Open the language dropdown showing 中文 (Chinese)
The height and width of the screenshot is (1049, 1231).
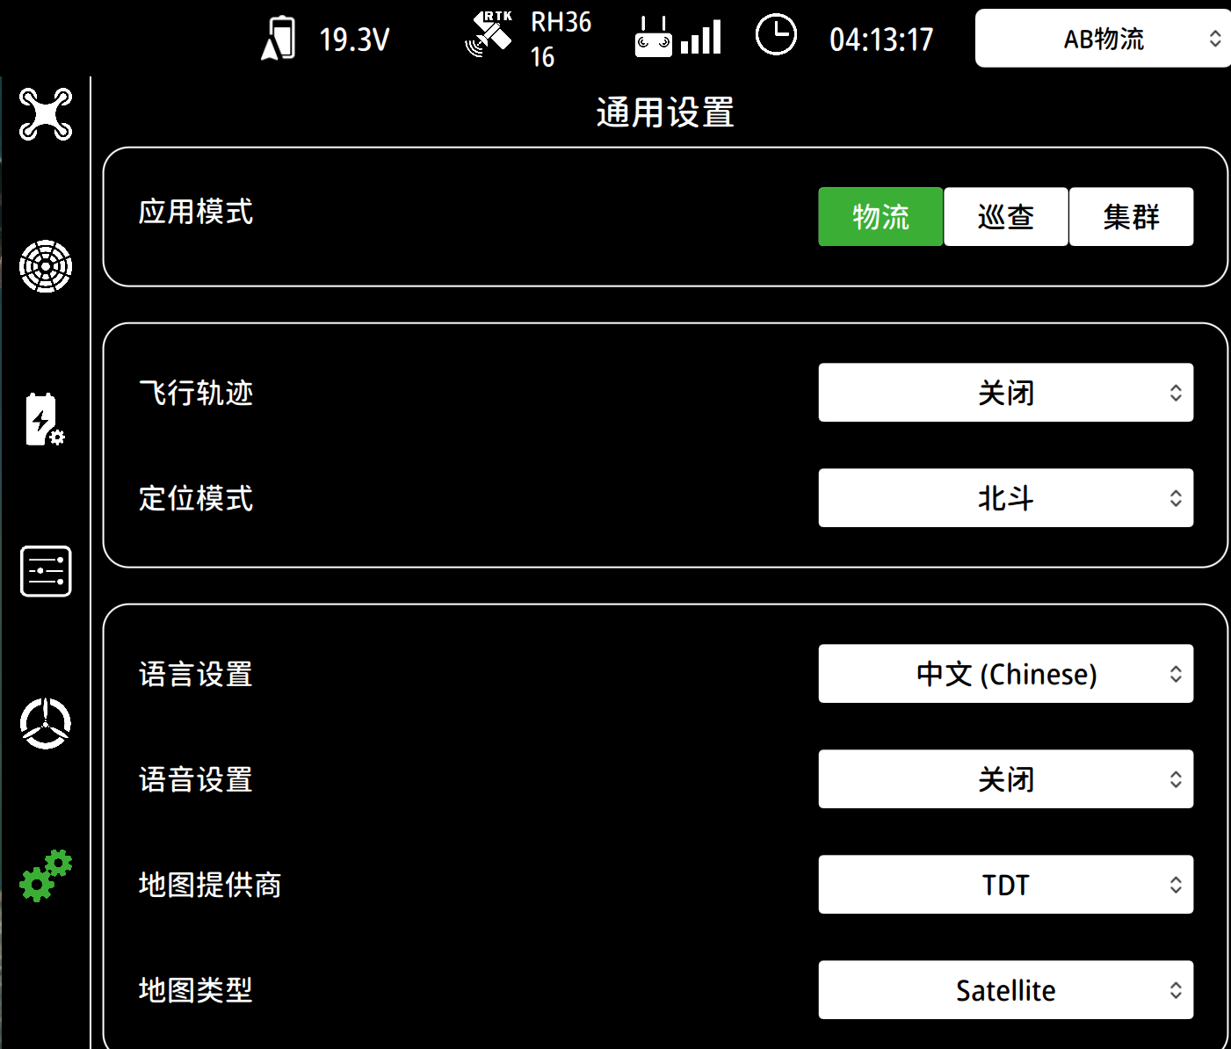click(x=1004, y=674)
